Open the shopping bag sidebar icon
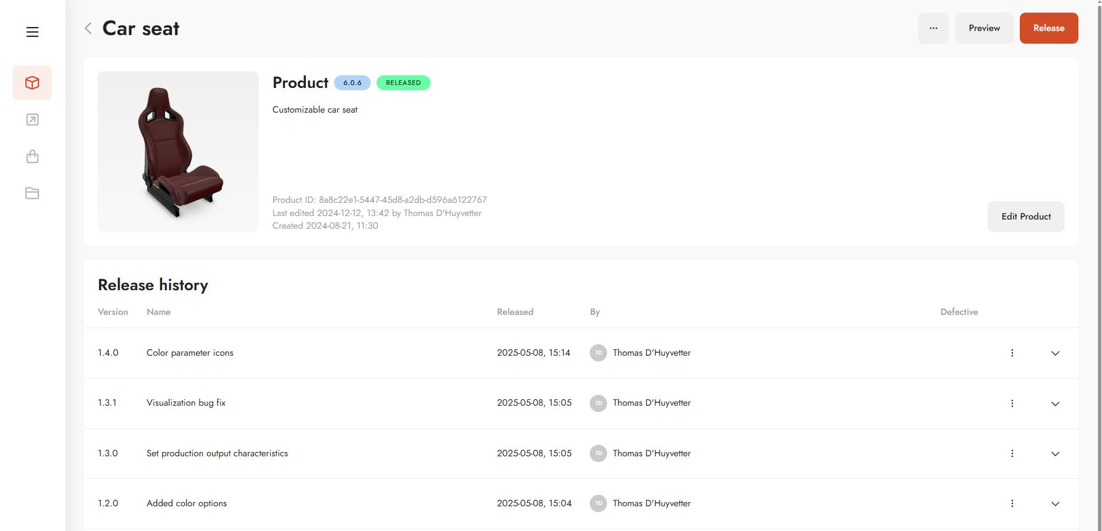This screenshot has height=531, width=1102. [x=32, y=156]
